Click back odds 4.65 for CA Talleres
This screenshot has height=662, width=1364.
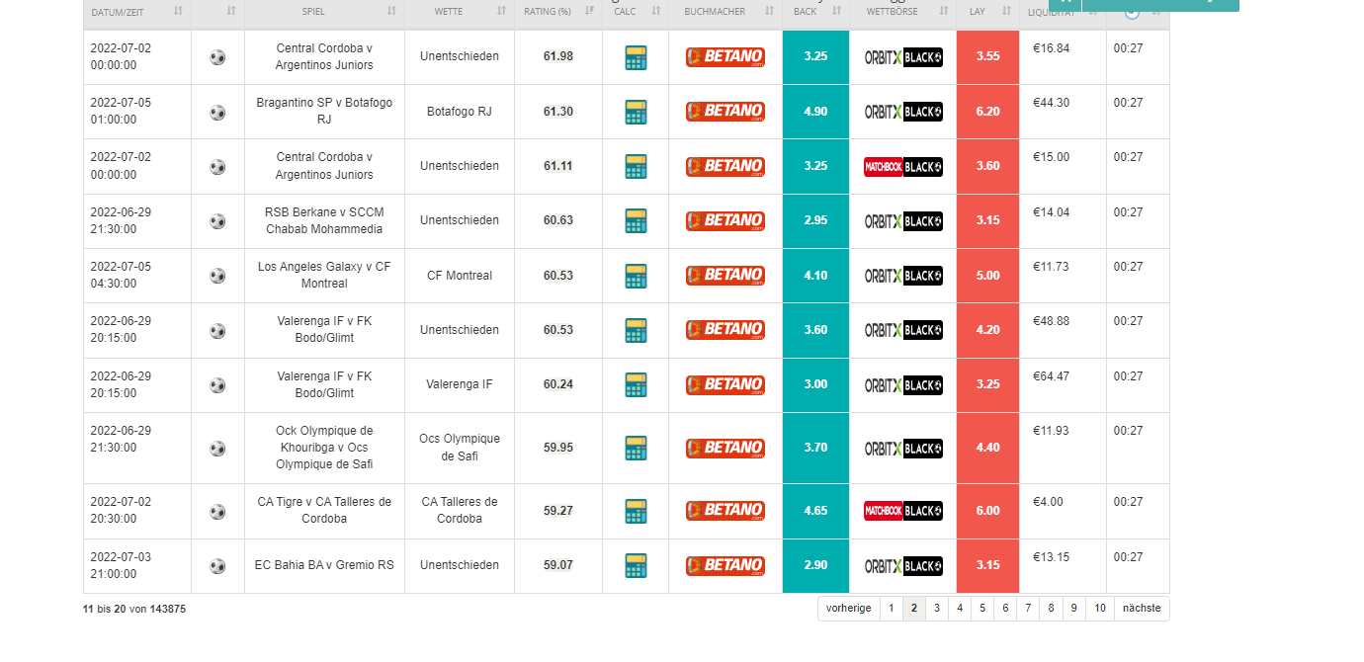pos(815,511)
